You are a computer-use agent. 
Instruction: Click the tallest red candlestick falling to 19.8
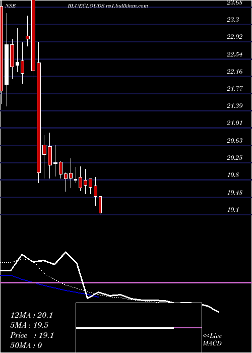pos(39,117)
